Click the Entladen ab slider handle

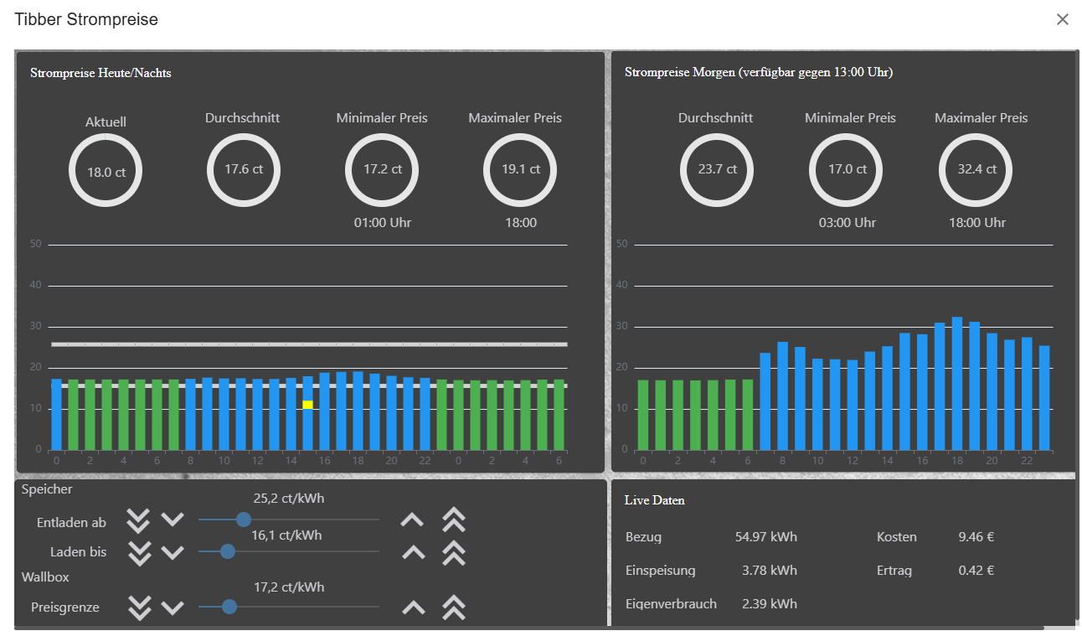(244, 520)
